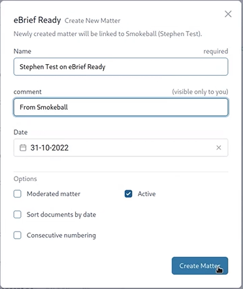Close the Create New Matter dialog
The width and height of the screenshot is (243, 289).
[x=228, y=14]
